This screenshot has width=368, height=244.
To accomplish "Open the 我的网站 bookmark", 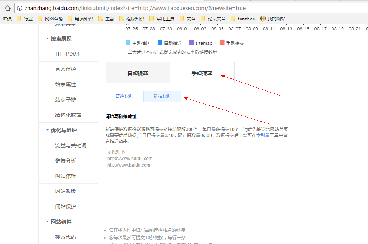I will coord(273,19).
